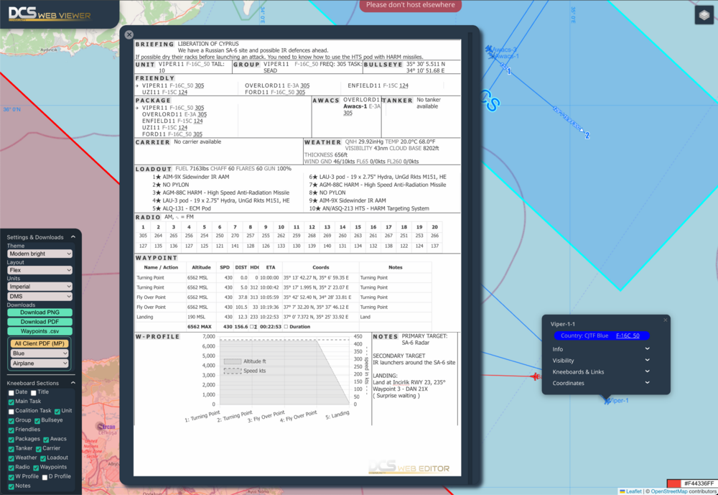The width and height of the screenshot is (718, 495).
Task: Open the unit type dropdown showing Airplane
Action: click(39, 364)
